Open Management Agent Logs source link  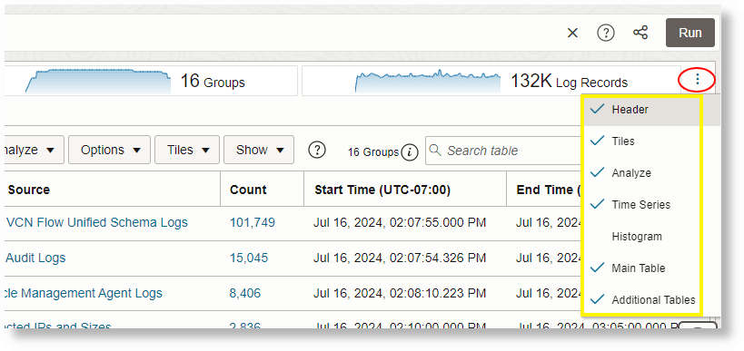(84, 293)
